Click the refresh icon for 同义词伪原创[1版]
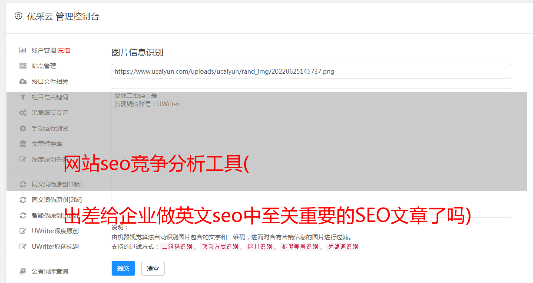This screenshot has height=283, width=533. tap(23, 184)
